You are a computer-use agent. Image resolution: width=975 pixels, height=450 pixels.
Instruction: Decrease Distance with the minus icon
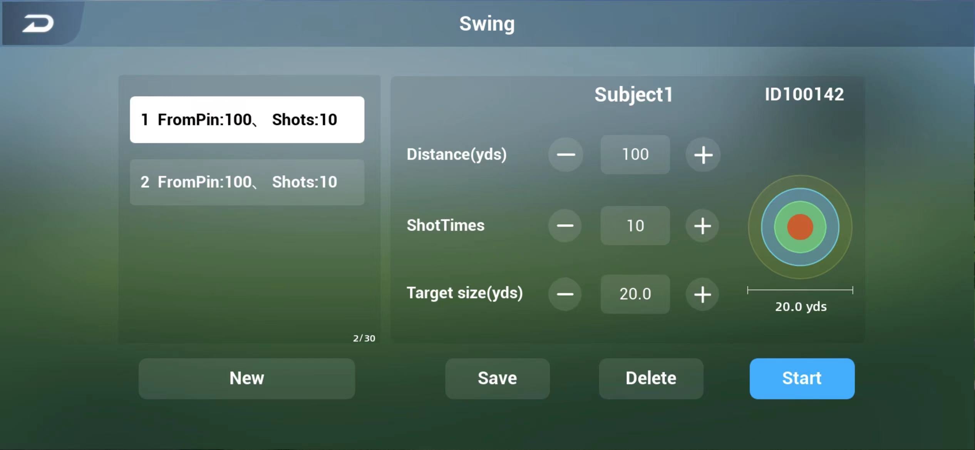[x=566, y=155]
